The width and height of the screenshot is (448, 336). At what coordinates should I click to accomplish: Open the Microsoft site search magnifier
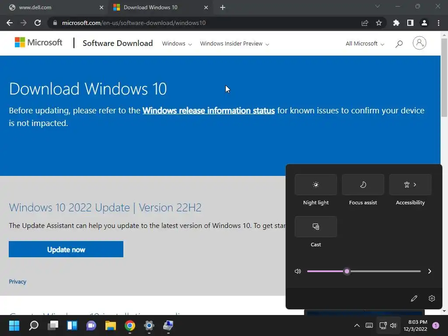click(399, 44)
